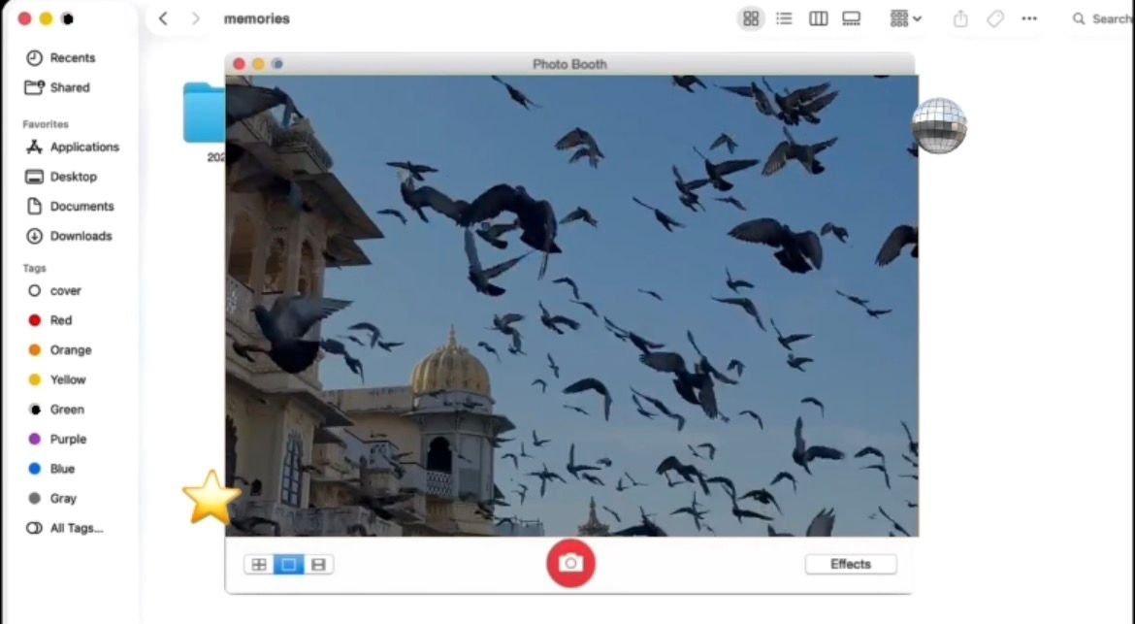
Task: Click the Edit Tags icon in toolbar
Action: pos(995,18)
